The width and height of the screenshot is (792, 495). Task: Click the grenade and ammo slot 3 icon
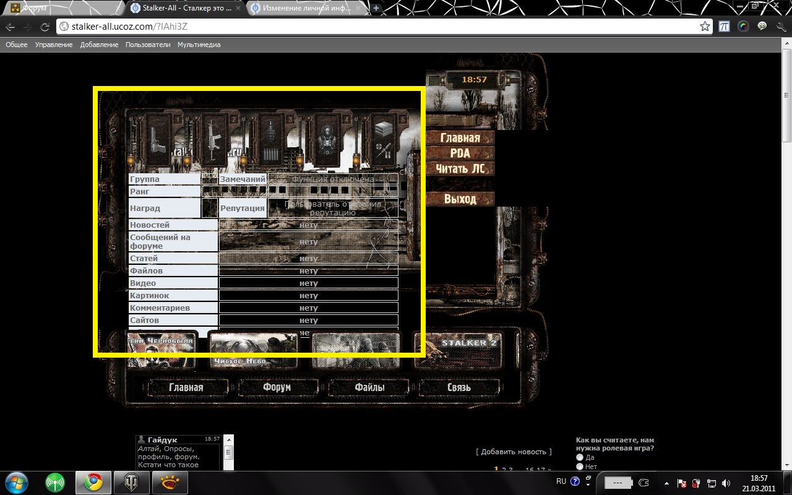[270, 139]
